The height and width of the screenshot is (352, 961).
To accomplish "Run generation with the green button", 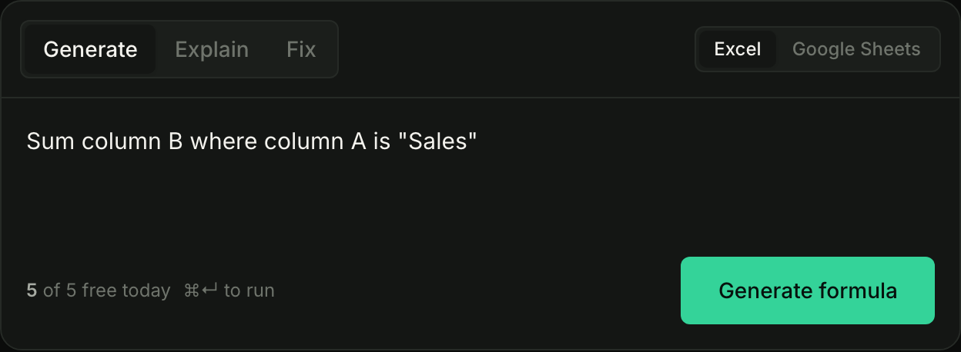I will (808, 291).
